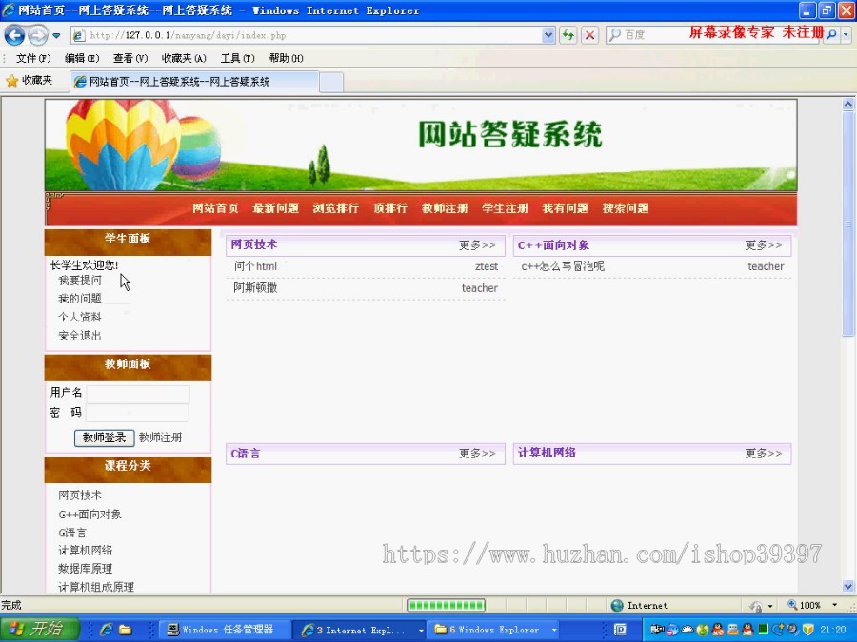Image resolution: width=857 pixels, height=642 pixels.
Task: Open 个人资料 in the student panel
Action: click(80, 317)
